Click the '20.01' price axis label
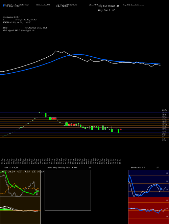The height and width of the screenshot is (224, 169). point(164,115)
